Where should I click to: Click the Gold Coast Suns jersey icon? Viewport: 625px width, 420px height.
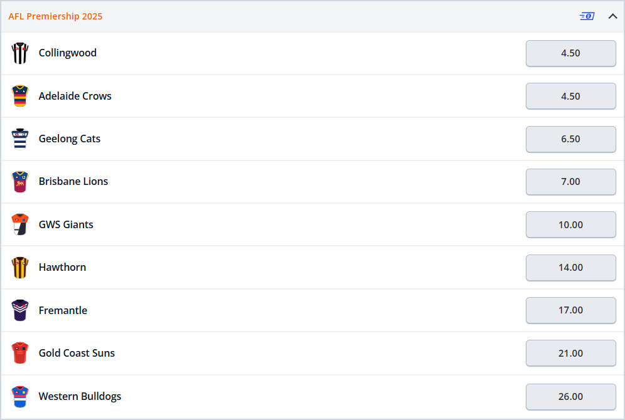pyautogui.click(x=20, y=353)
